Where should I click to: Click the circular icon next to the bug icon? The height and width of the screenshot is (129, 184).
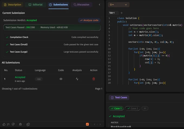(28, 124)
